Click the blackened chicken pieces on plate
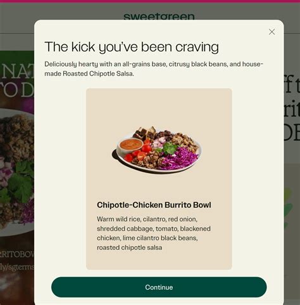 click(x=144, y=133)
